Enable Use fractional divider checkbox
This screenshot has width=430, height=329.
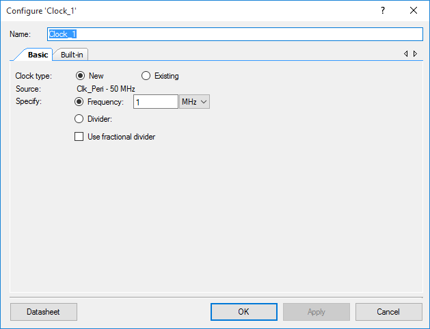coord(79,136)
